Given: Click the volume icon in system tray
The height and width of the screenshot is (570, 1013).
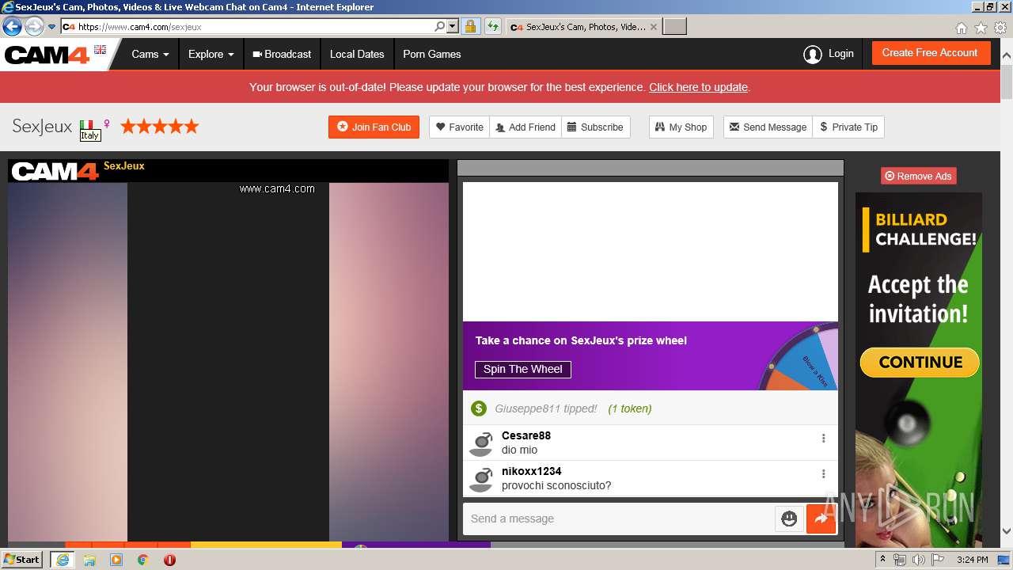Looking at the screenshot, I should [x=918, y=560].
